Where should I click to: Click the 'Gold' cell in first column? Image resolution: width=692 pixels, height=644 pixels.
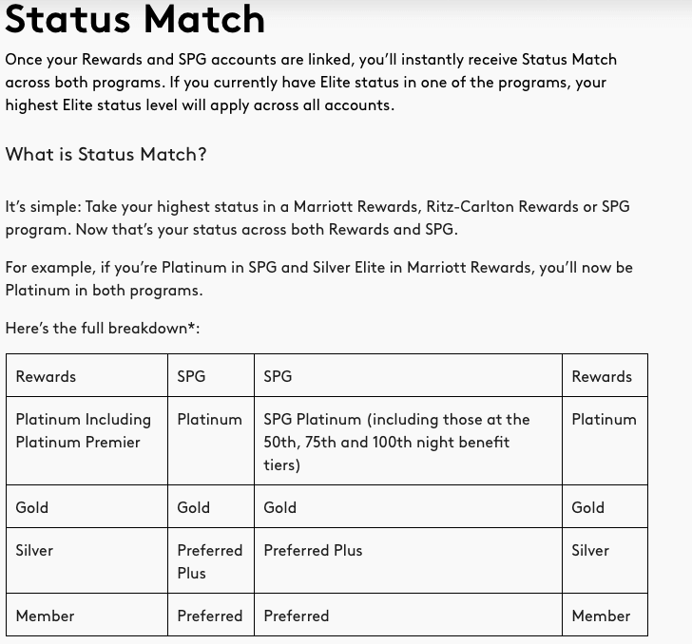(86, 506)
